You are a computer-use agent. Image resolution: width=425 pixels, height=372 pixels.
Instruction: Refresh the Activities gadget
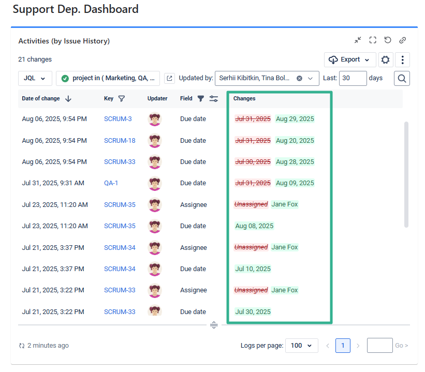tap(387, 40)
